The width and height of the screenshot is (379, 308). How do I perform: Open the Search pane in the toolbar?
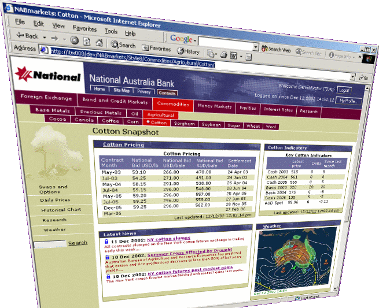pyautogui.click(x=123, y=44)
